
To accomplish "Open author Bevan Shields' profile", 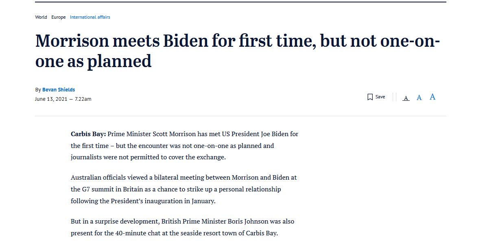I will tap(59, 90).
